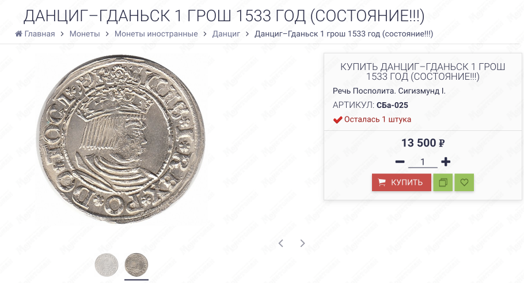524x283 pixels.
Task: Click the minus quantity icon
Action: click(400, 162)
